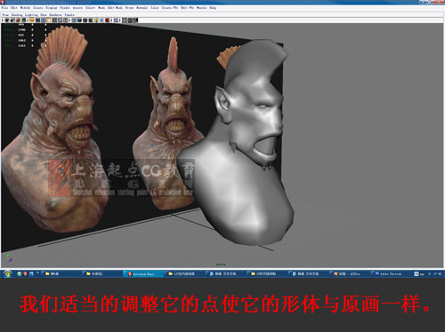Switch to Adobe Photoshop taskbar button
Image resolution: width=445 pixels, height=332 pixels.
pos(391,274)
